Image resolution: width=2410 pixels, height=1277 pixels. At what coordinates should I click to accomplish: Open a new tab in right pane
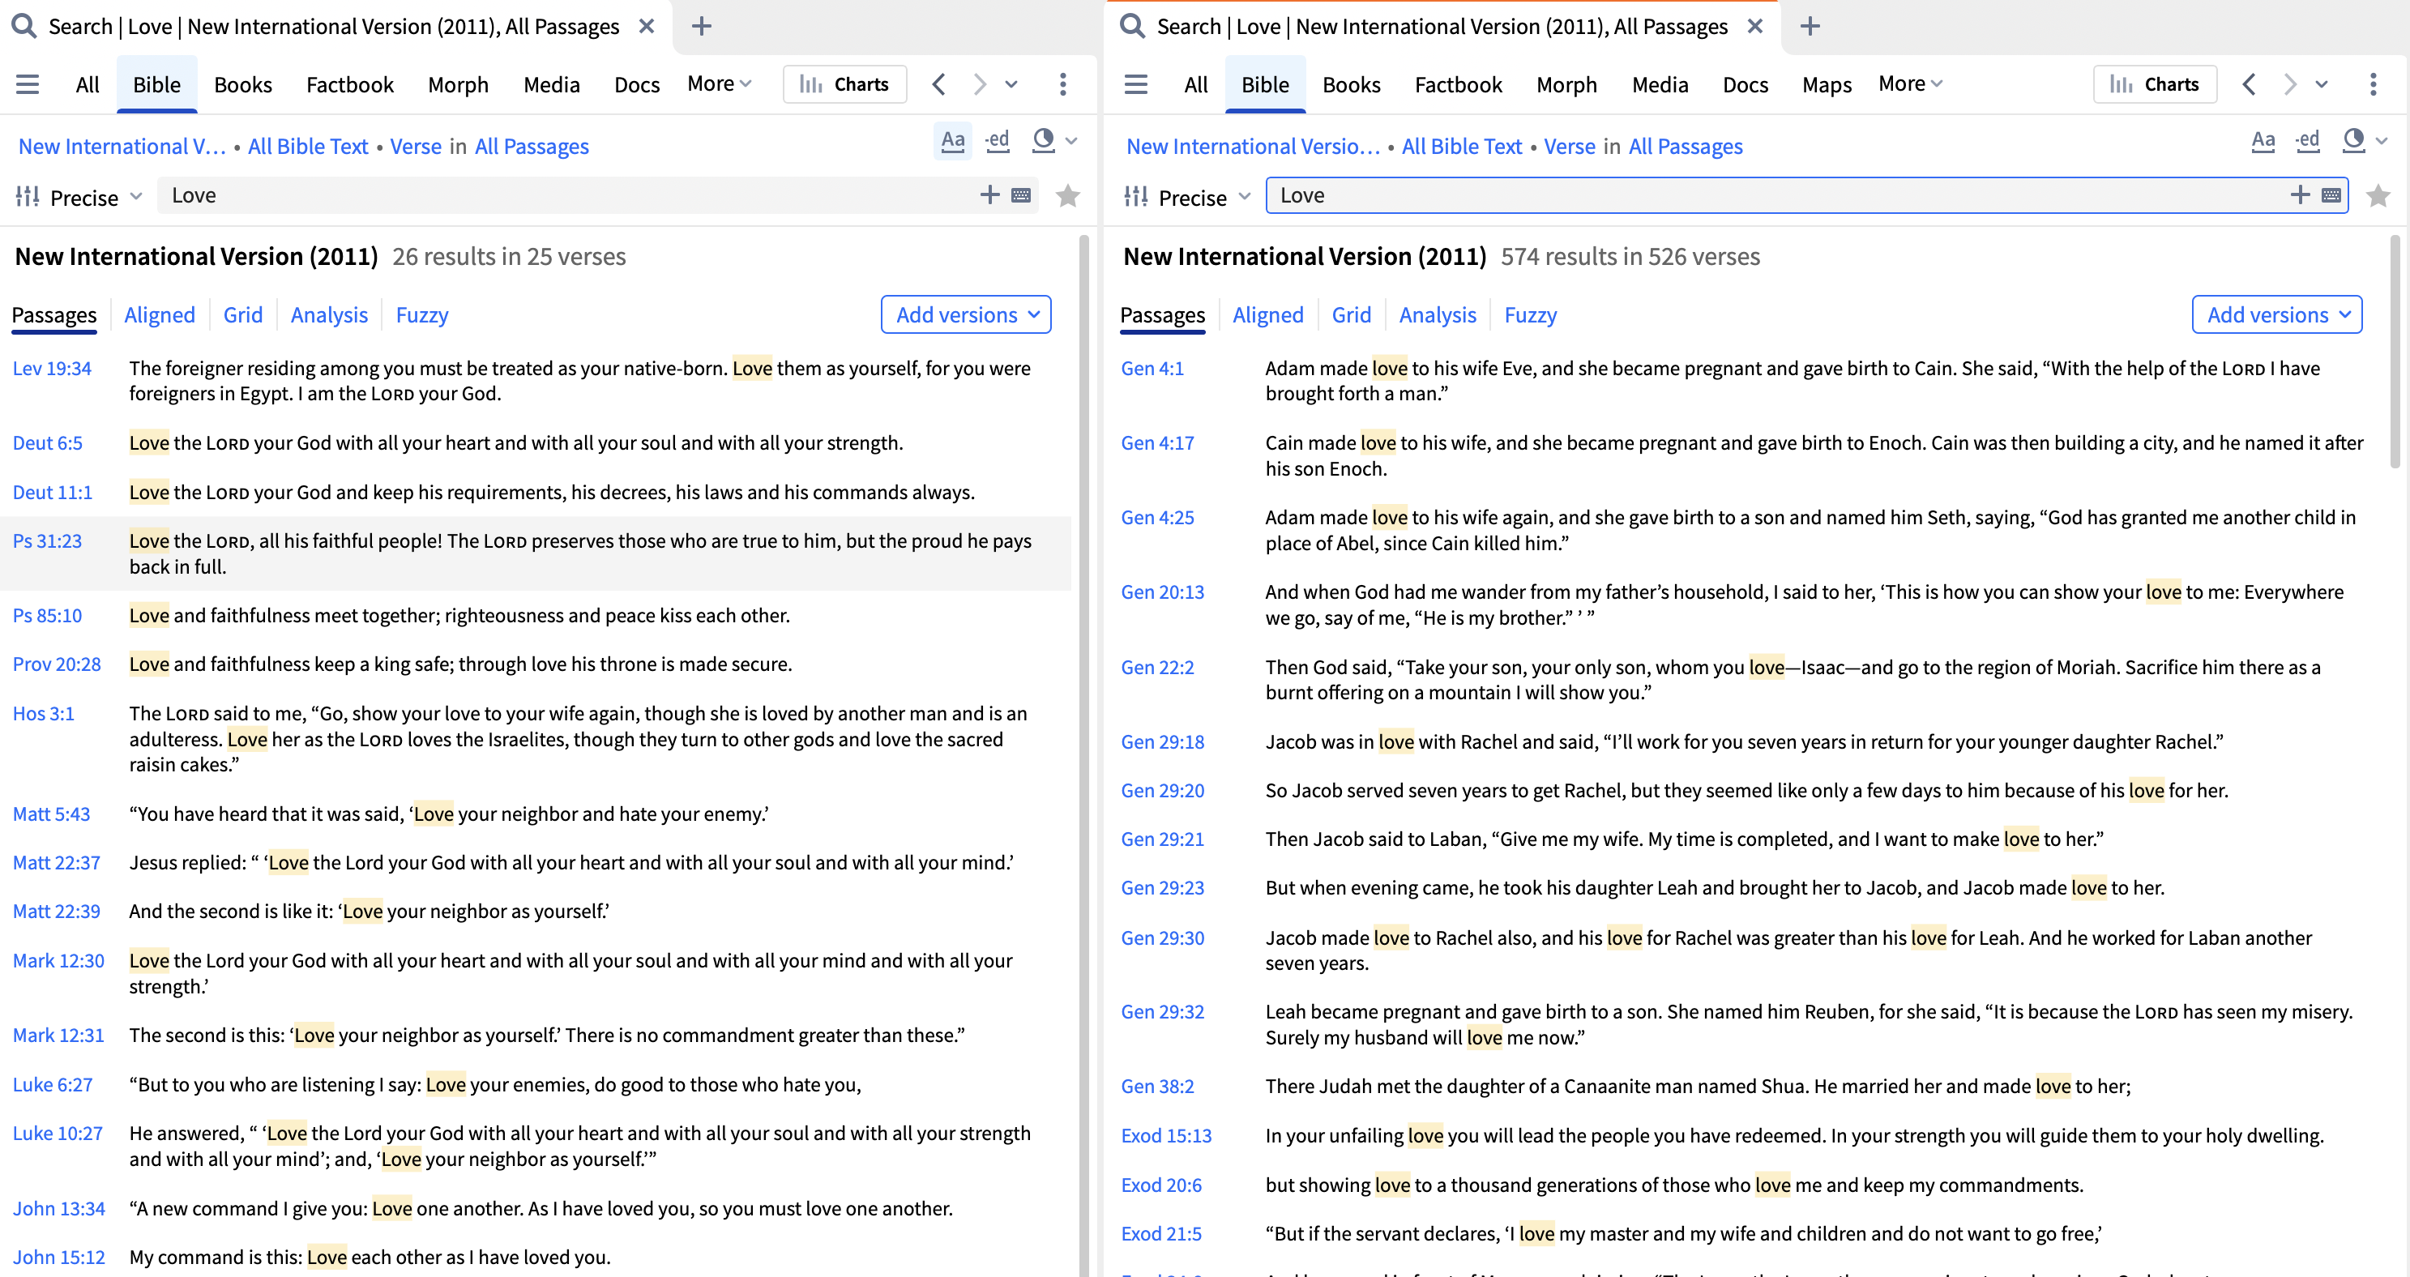pyautogui.click(x=1810, y=26)
